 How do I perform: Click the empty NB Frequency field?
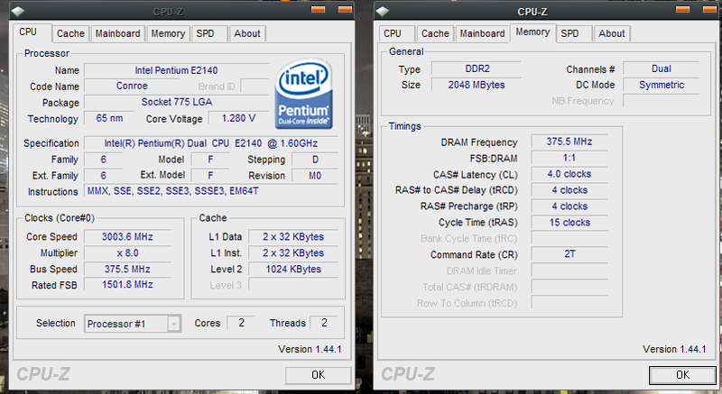(x=662, y=101)
